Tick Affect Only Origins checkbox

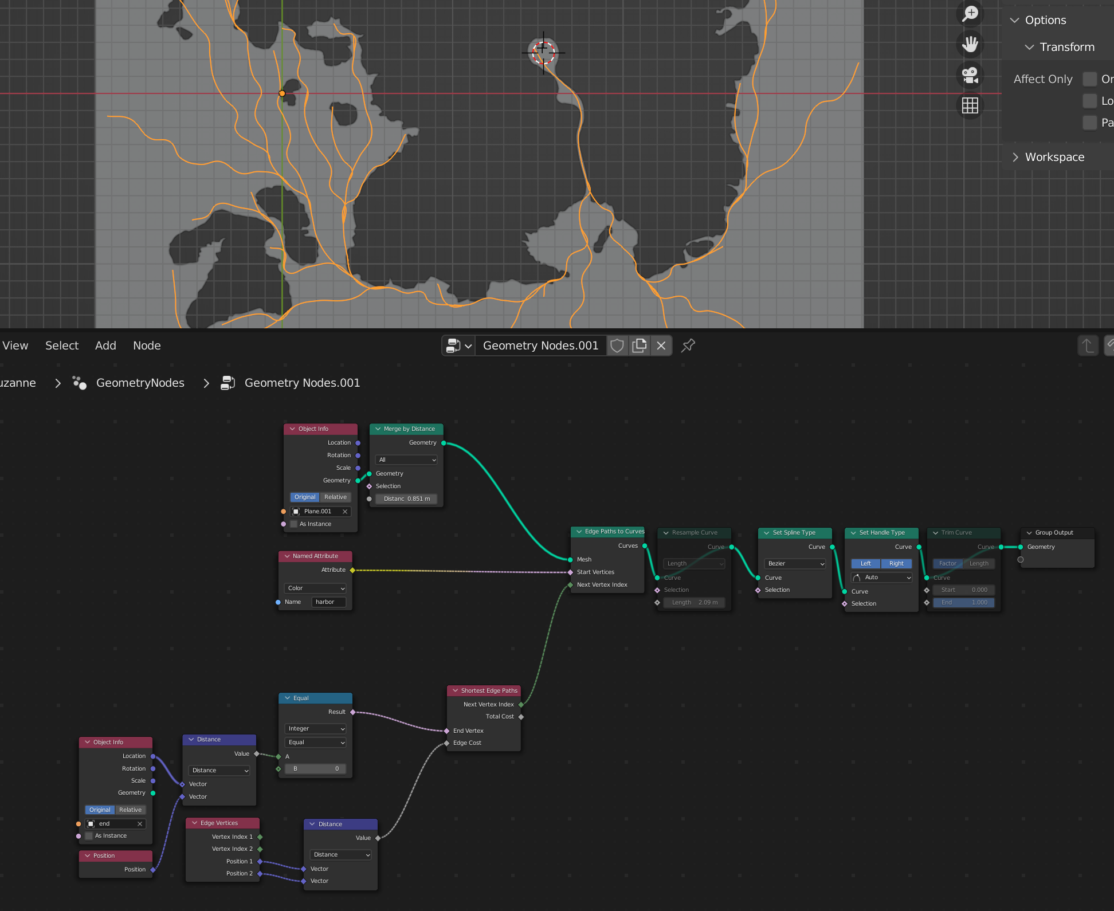pyautogui.click(x=1090, y=79)
